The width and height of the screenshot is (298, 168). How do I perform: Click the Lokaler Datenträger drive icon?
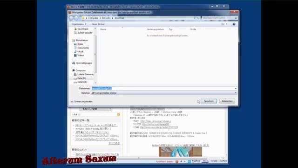pos(75,74)
